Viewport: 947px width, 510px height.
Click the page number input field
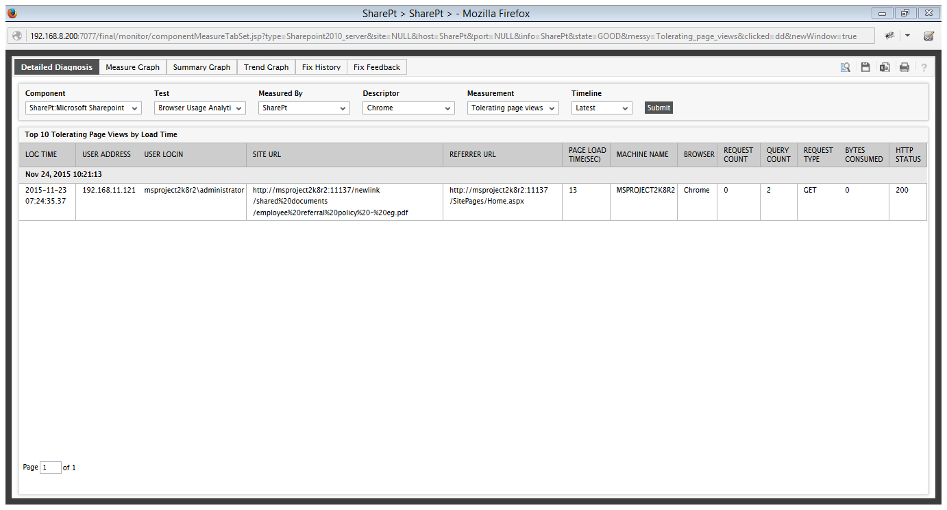tap(51, 467)
